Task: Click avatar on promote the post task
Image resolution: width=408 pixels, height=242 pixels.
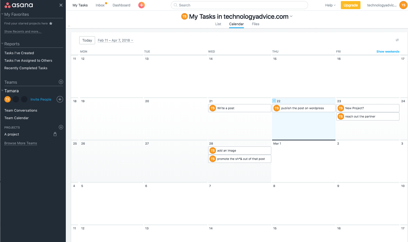Action: pos(213,159)
